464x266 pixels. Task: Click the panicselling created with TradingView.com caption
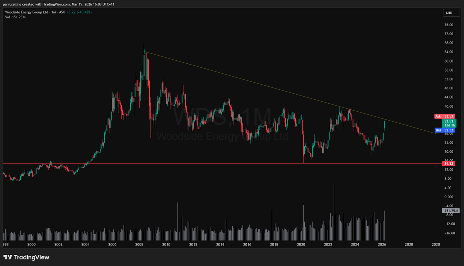click(x=60, y=4)
